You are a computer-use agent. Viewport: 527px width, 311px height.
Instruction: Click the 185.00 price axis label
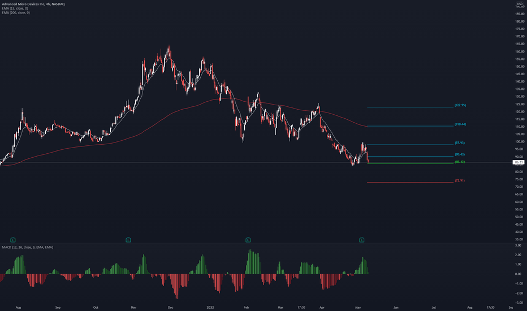520,14
